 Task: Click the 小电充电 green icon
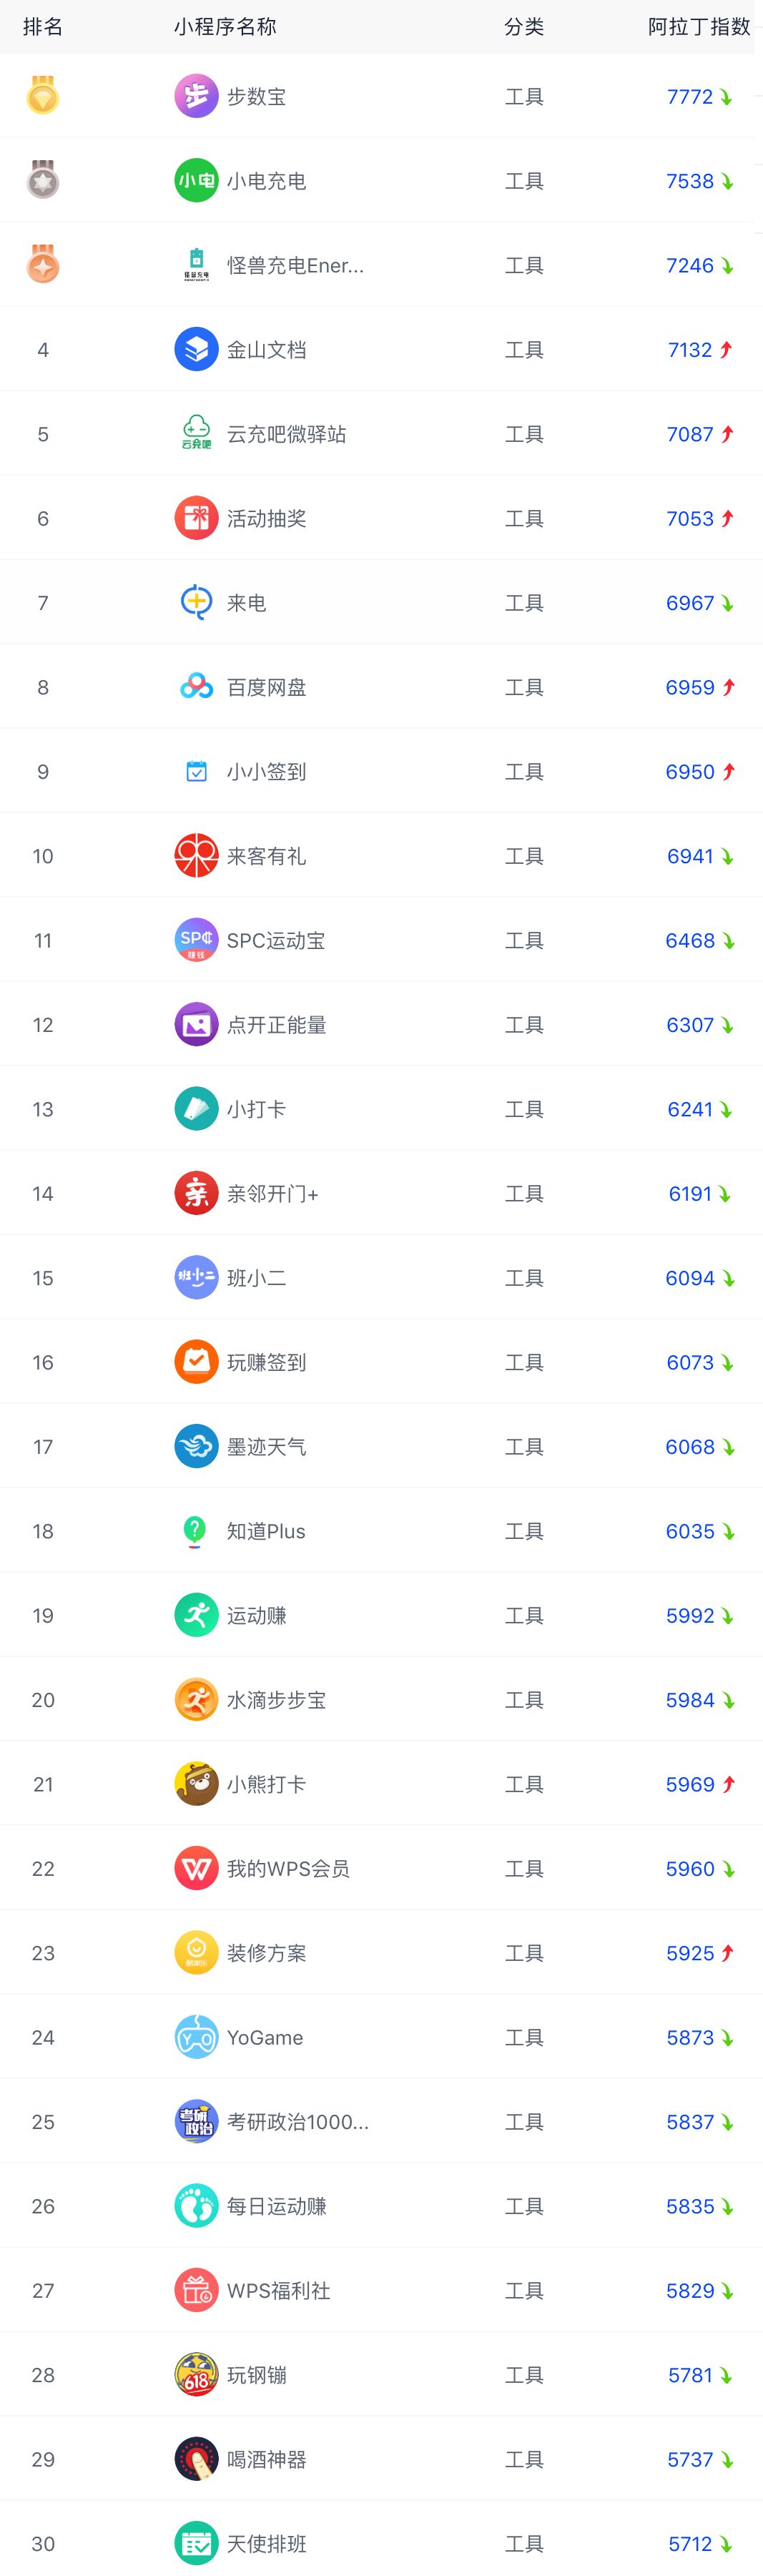[196, 181]
